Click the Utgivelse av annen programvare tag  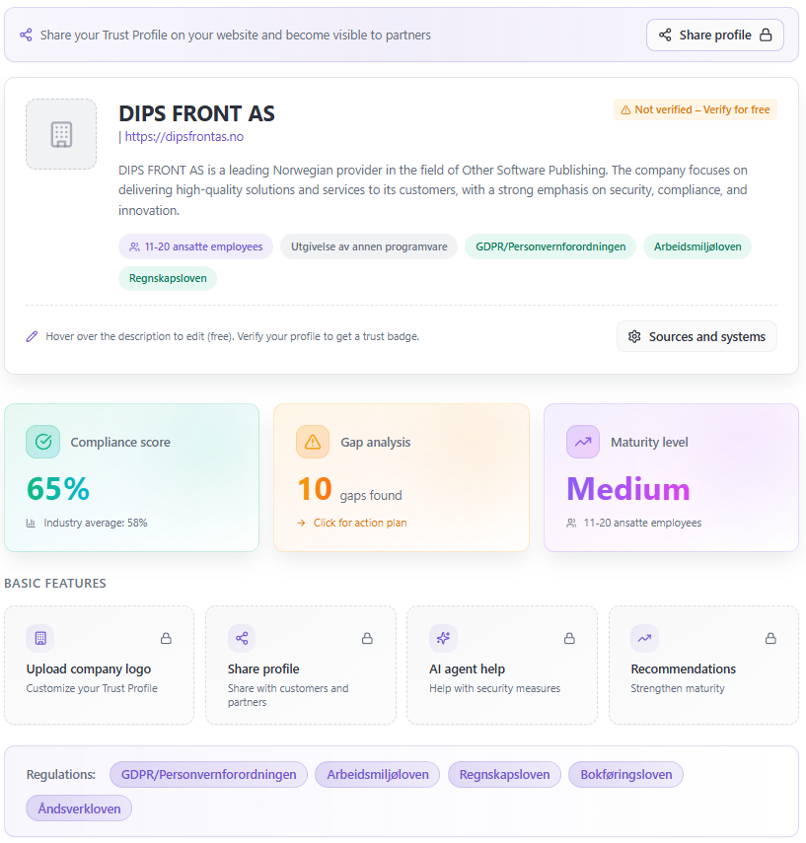point(369,246)
